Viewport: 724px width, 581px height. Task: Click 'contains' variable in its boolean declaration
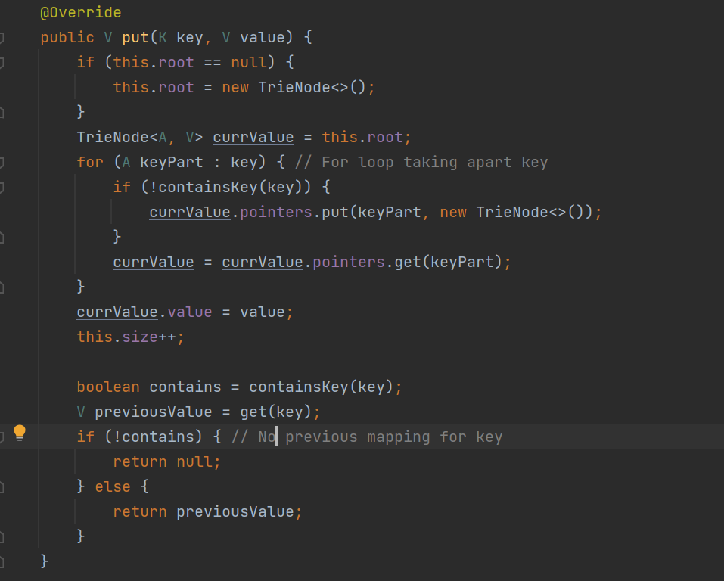pyautogui.click(x=185, y=387)
